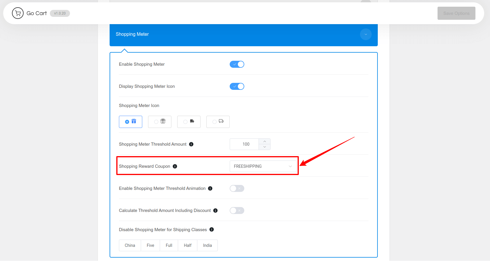Click the threshold amount field showing 100
This screenshot has width=490, height=264.
pos(245,144)
